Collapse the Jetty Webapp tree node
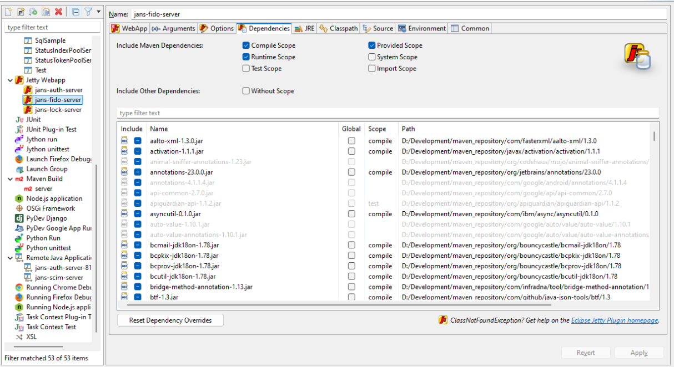674x367 pixels. (x=10, y=80)
